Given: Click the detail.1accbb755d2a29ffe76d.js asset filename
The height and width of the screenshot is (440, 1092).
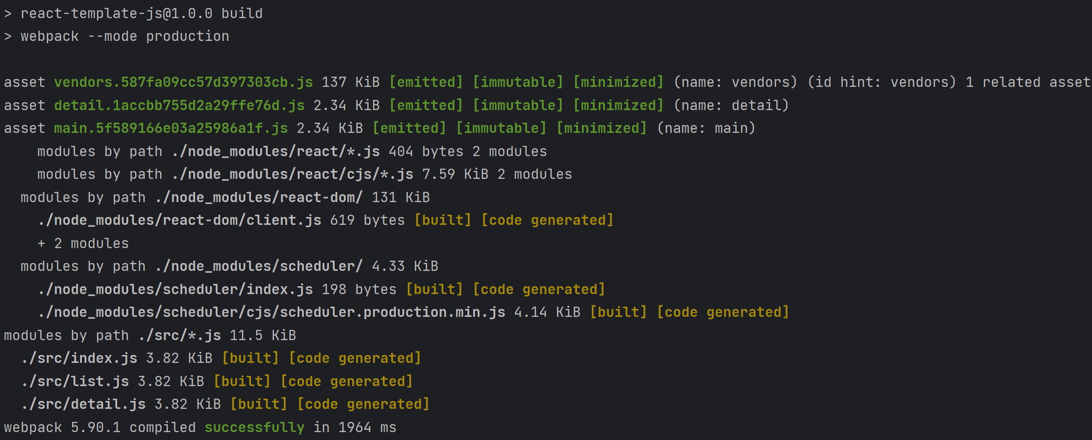Looking at the screenshot, I should tap(179, 105).
